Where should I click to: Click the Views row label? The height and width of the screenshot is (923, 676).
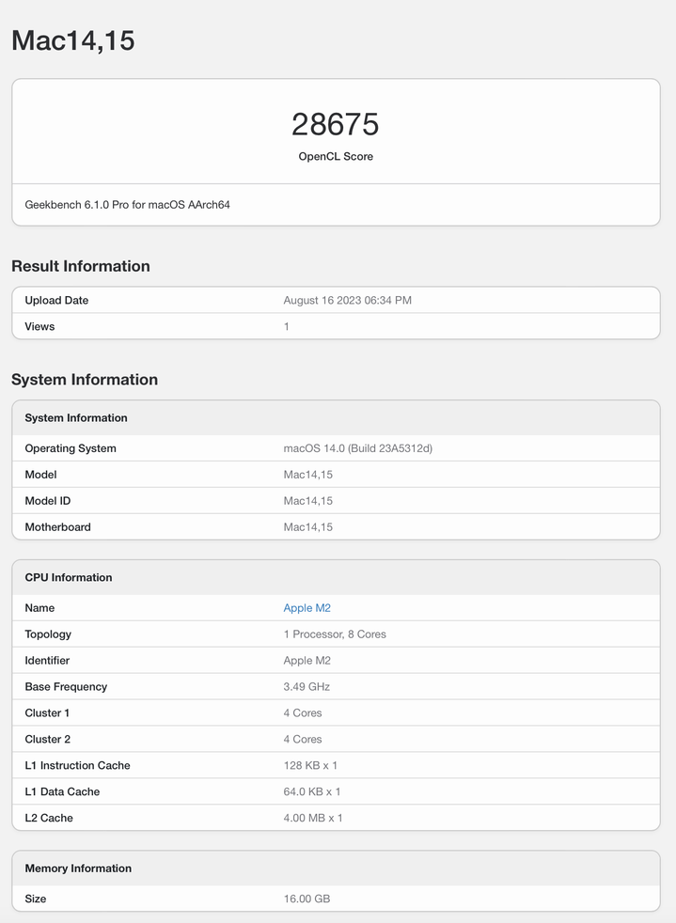(39, 327)
